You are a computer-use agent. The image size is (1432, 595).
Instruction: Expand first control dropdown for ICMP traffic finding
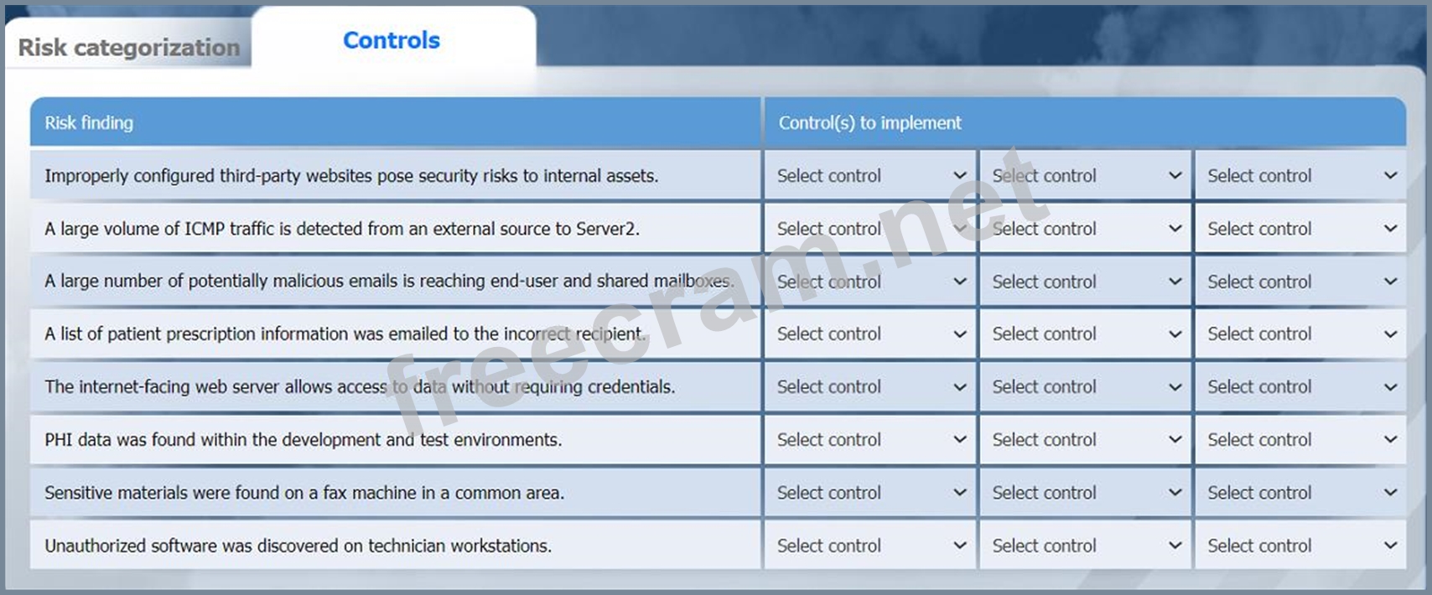pos(870,229)
